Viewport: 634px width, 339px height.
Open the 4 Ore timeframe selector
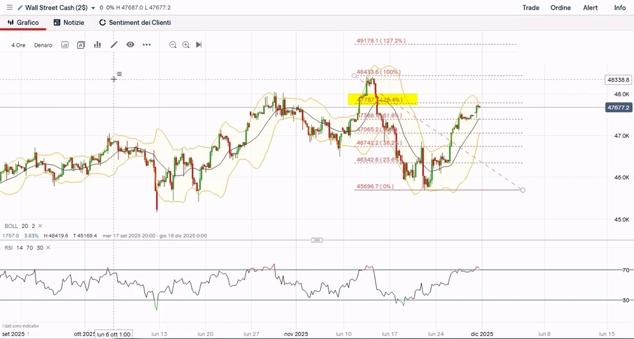[18, 45]
